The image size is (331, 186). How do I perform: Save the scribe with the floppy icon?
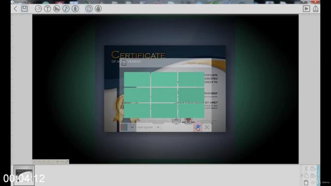[x=24, y=9]
